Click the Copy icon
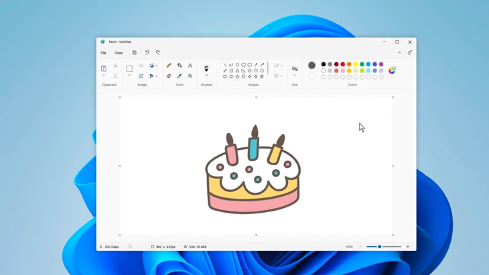 pos(115,76)
